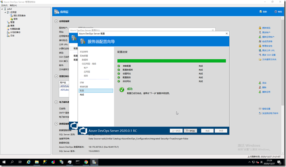Click 刷新 in the console header
This screenshot has width=286, height=167.
[x=263, y=12]
